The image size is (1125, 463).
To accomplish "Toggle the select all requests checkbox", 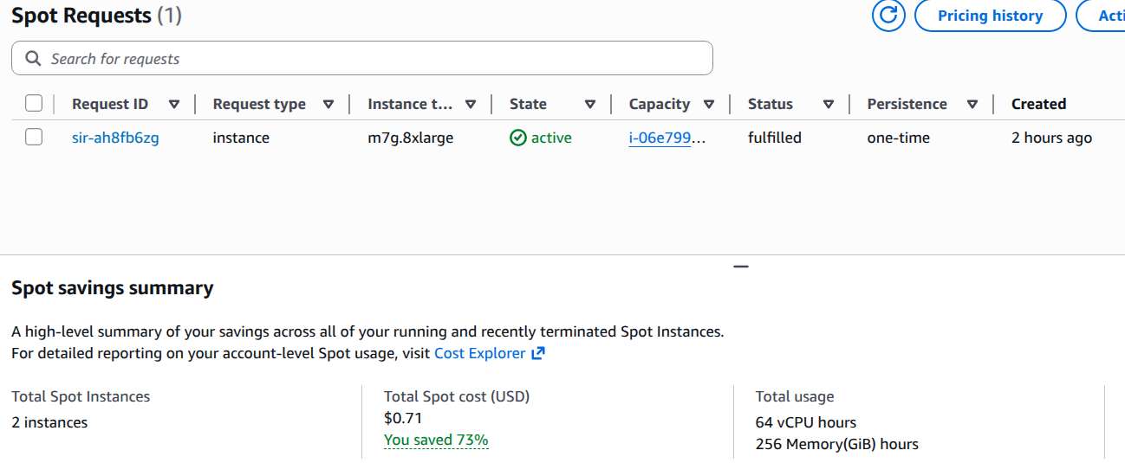I will click(34, 104).
